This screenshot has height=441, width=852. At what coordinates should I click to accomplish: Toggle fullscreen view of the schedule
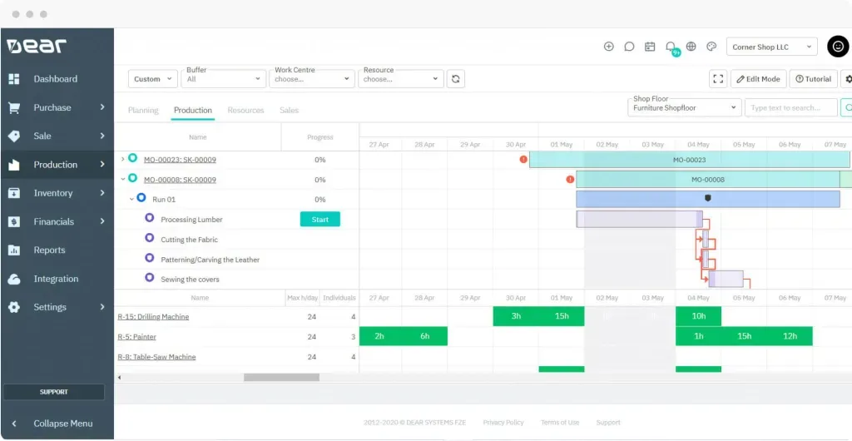point(718,79)
